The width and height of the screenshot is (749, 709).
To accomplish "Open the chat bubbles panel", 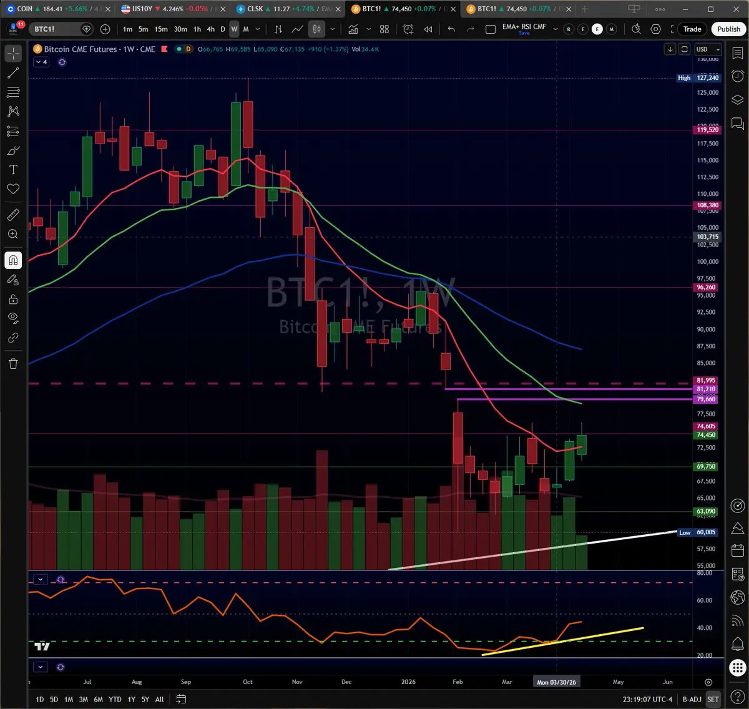I will click(x=737, y=123).
